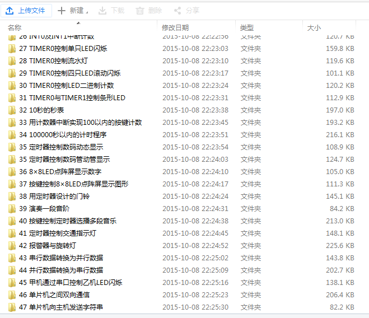Click folder icon of 43 串行数据转换为并行数据
369x318 pixels.
pyautogui.click(x=12, y=258)
